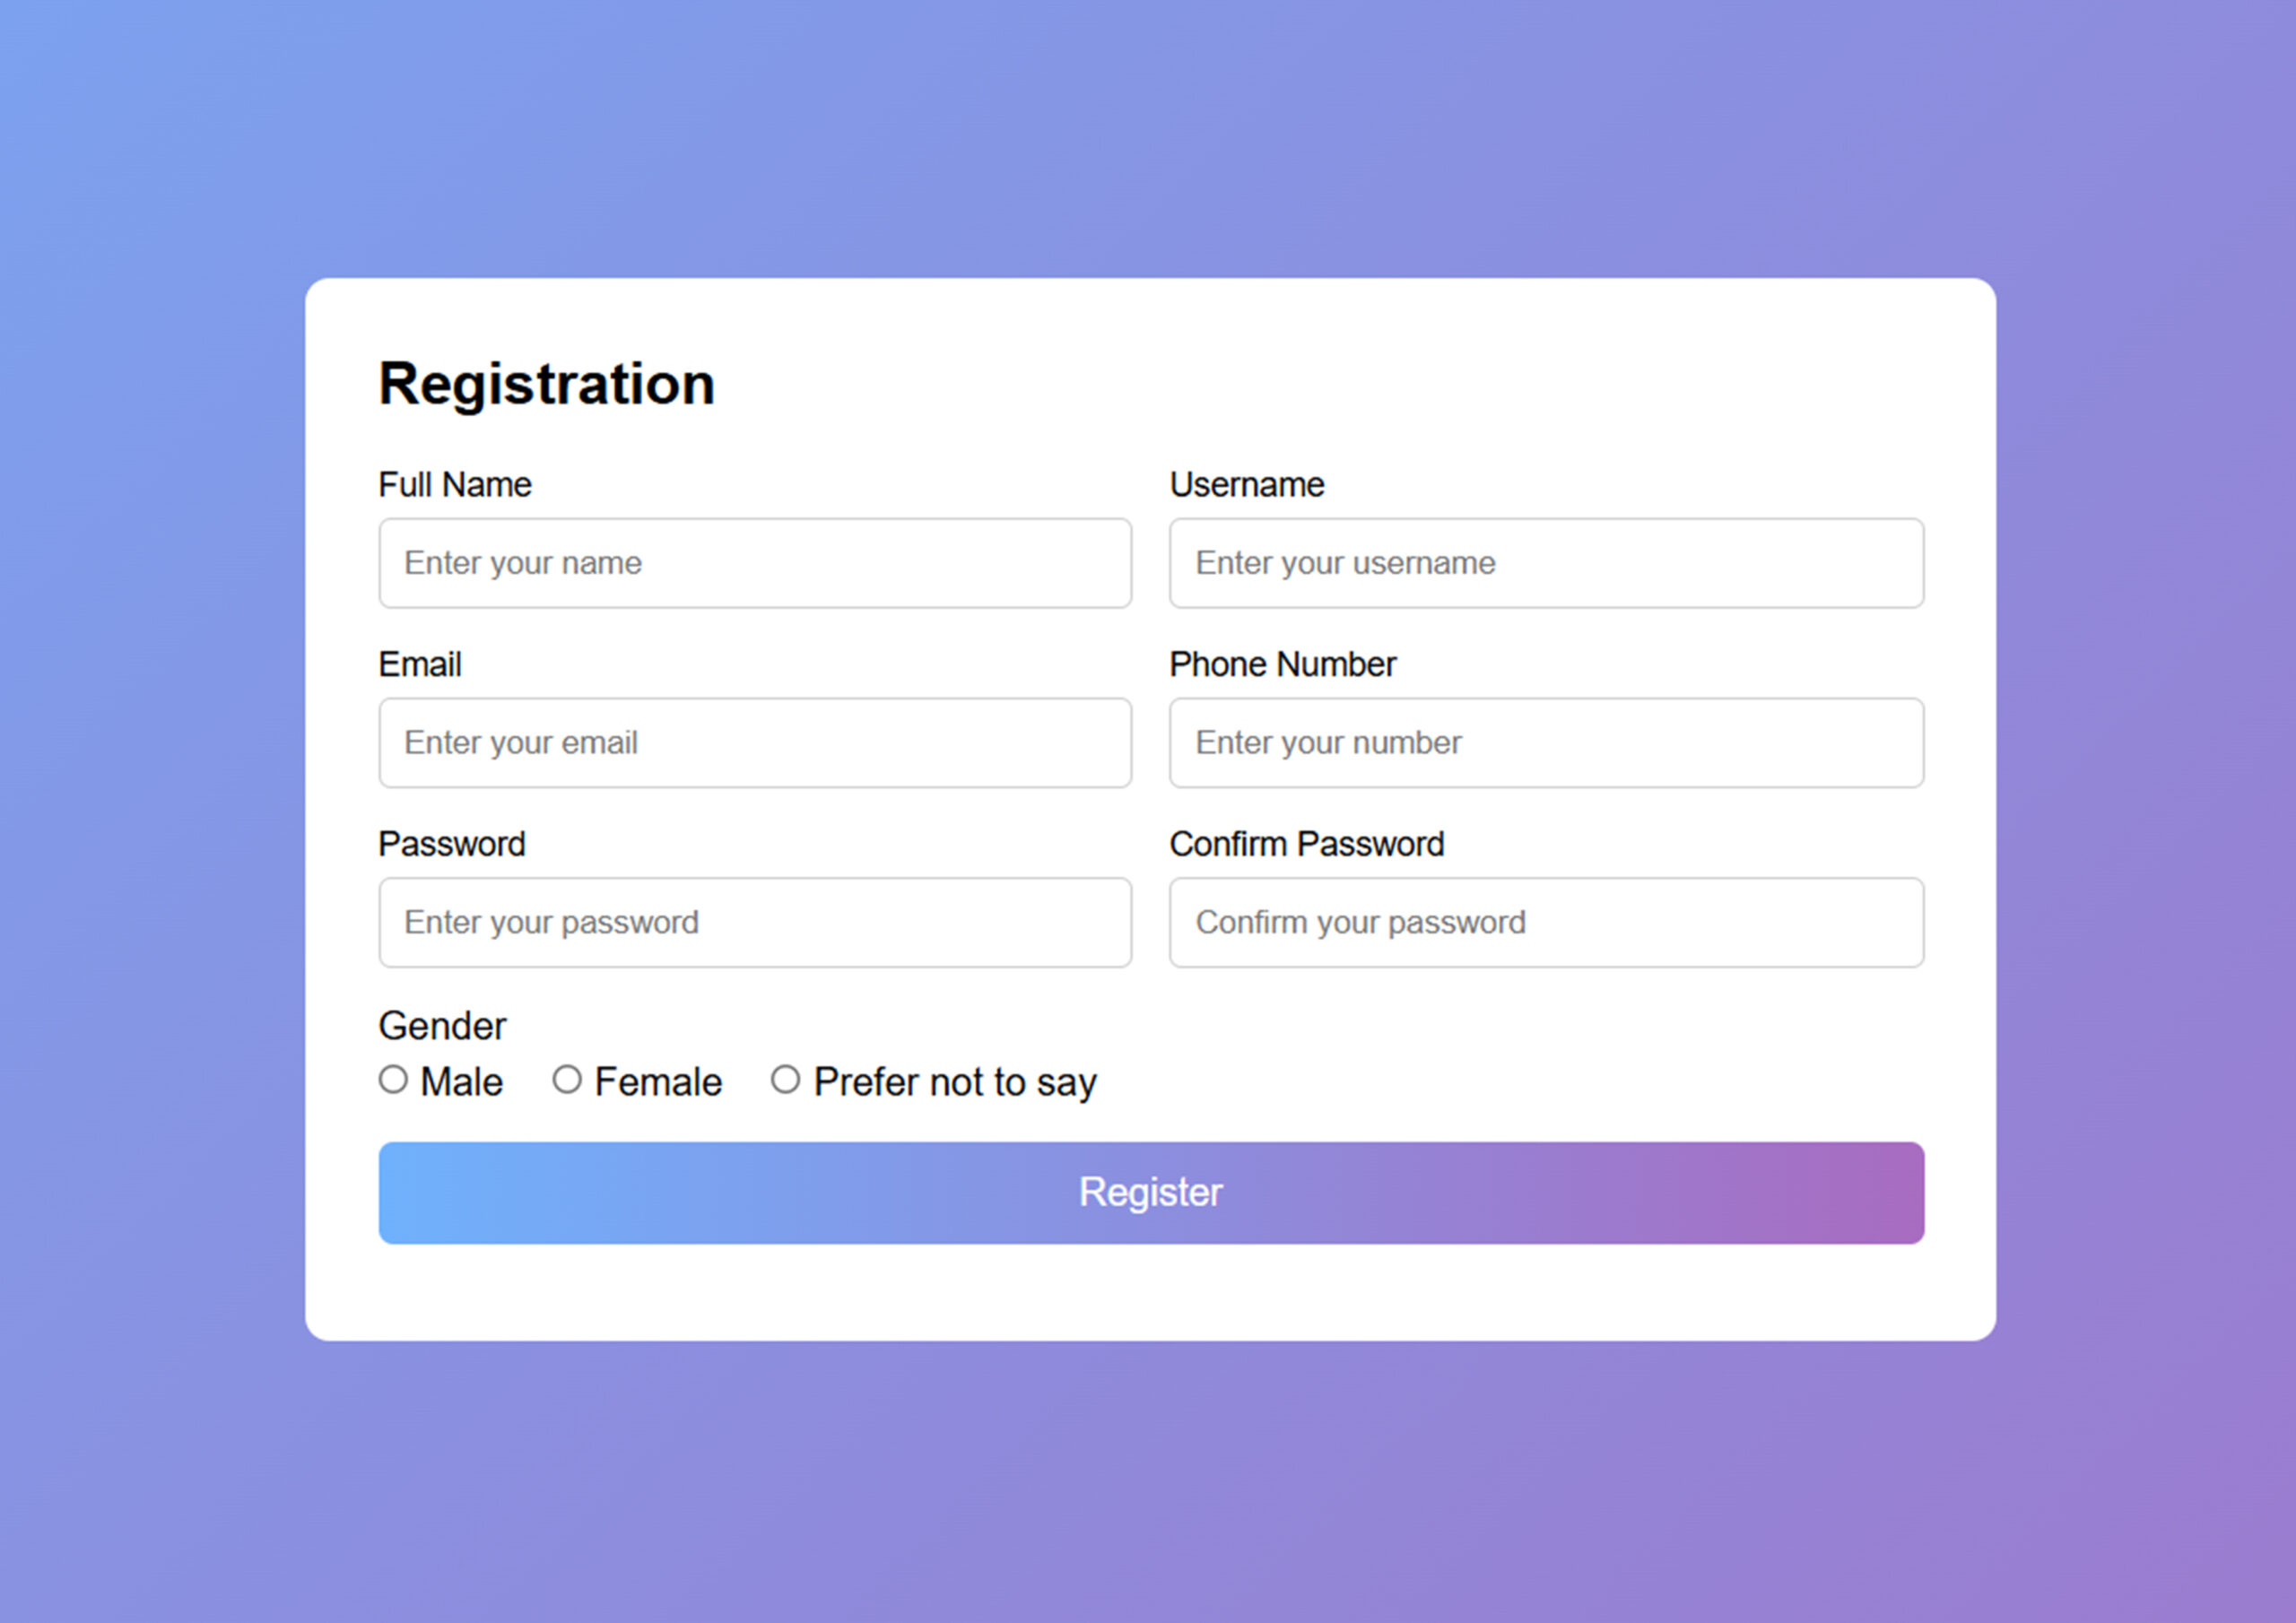Click the Male option text
Screen dimensions: 2296x1623
point(461,1081)
